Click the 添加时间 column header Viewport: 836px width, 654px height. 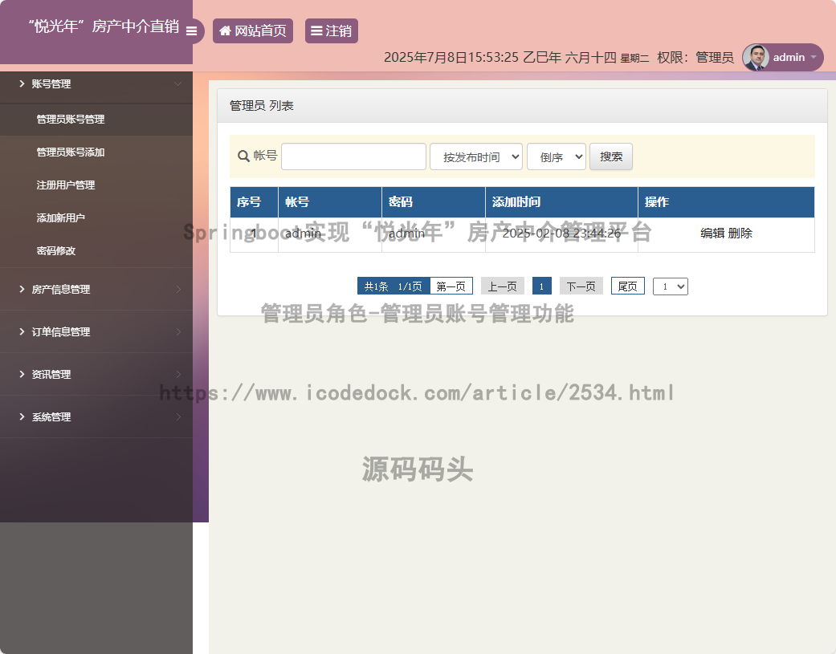(x=562, y=202)
